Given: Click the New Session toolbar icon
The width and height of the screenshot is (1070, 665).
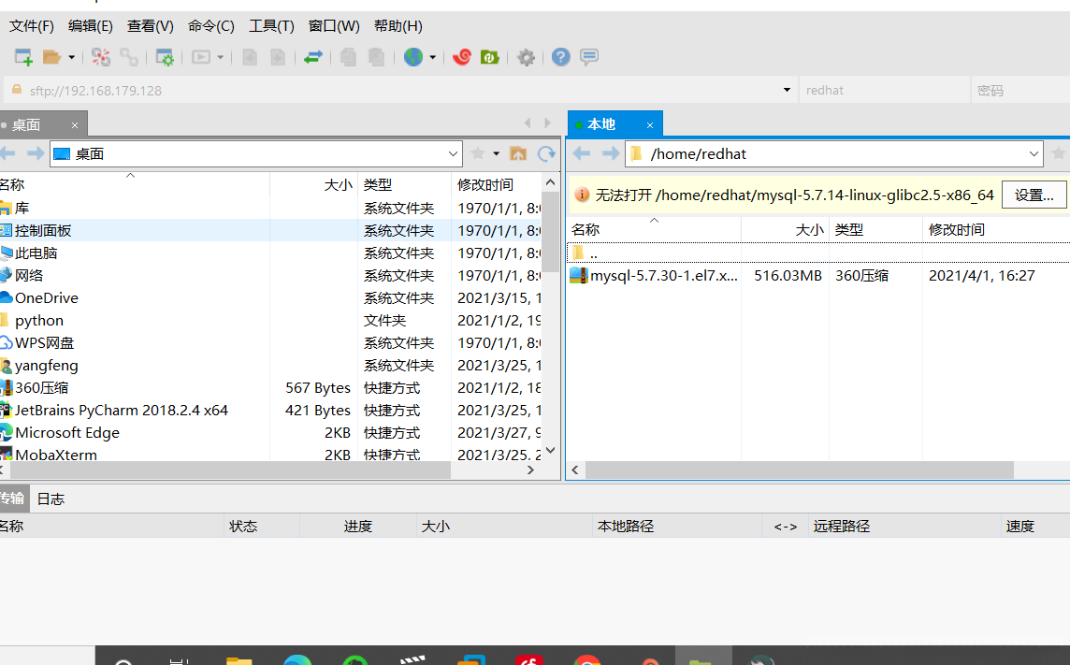Looking at the screenshot, I should (x=24, y=57).
